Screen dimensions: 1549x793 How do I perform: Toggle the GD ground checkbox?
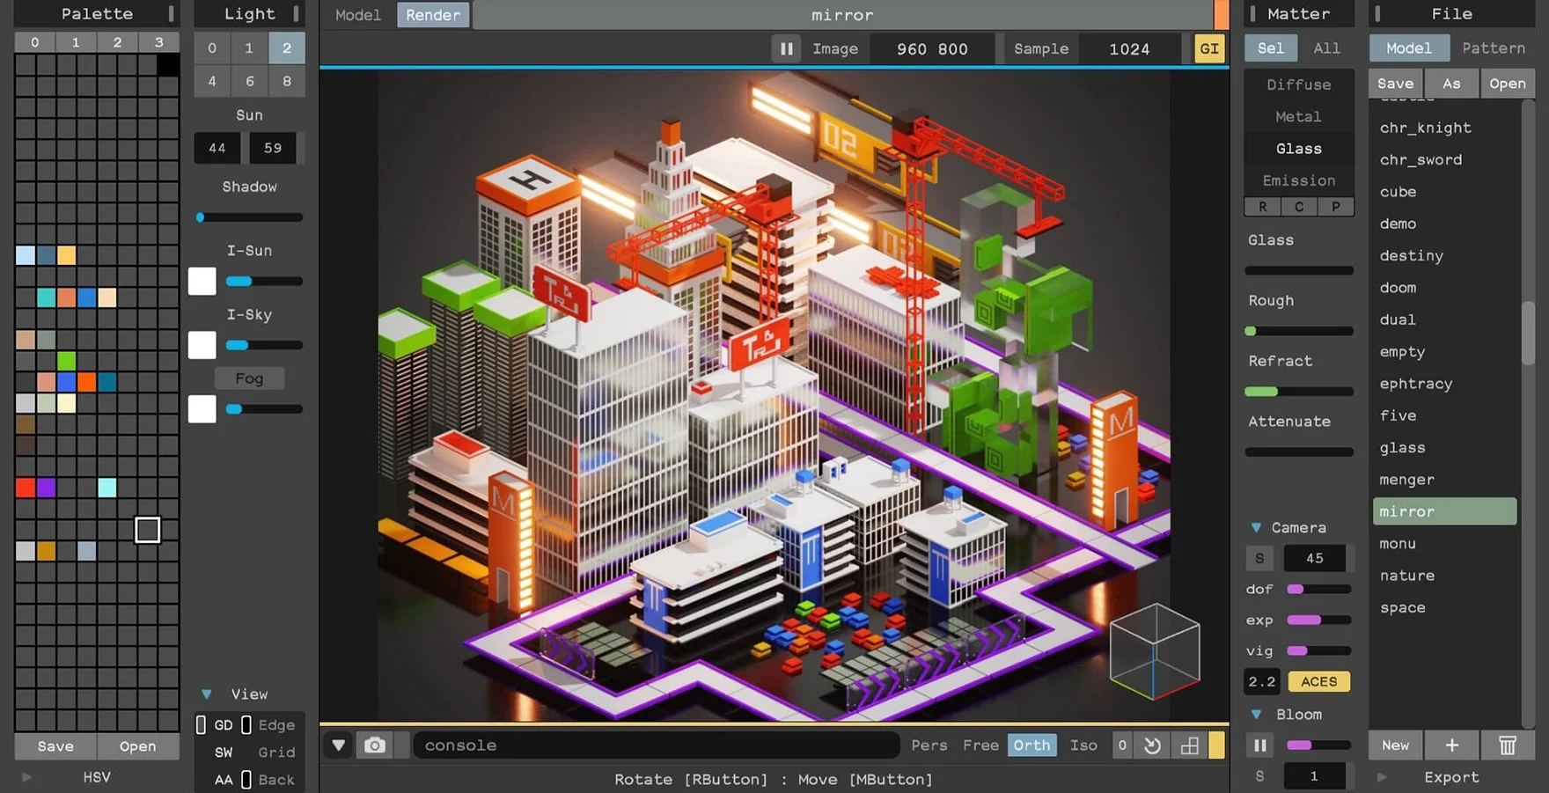pyautogui.click(x=201, y=724)
